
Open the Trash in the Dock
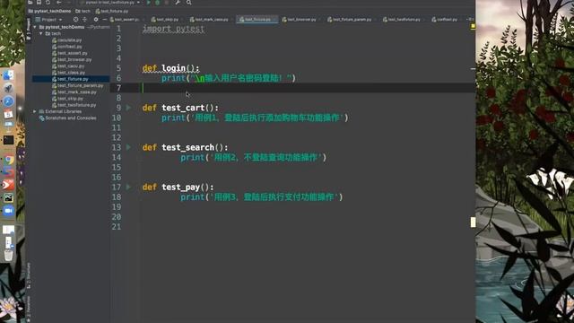8,255
